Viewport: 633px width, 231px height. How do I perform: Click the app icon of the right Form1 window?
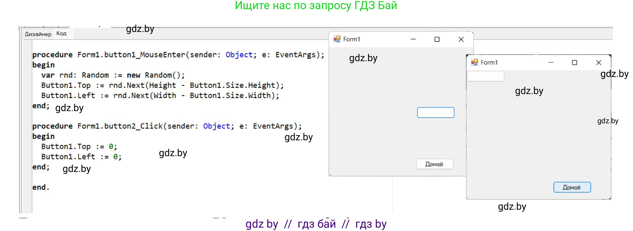coord(474,62)
